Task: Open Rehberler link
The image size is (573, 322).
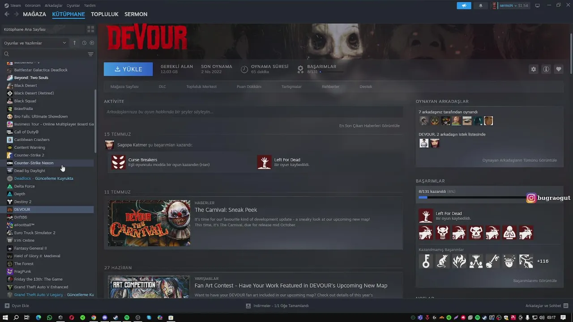Action: (x=330, y=86)
